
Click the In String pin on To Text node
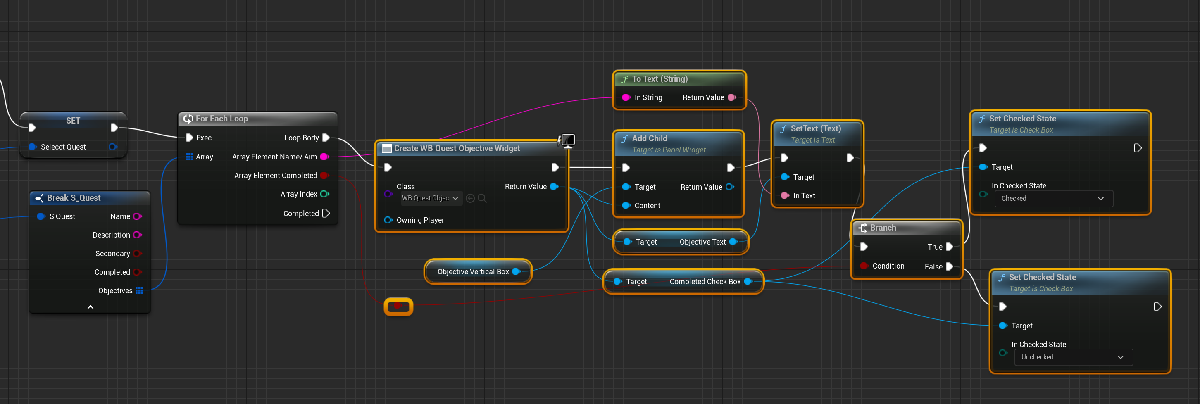click(x=626, y=97)
